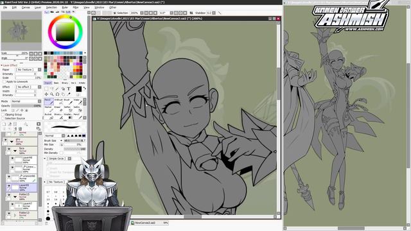Select the Rotate view tool
411x231 pixels.
point(57,94)
